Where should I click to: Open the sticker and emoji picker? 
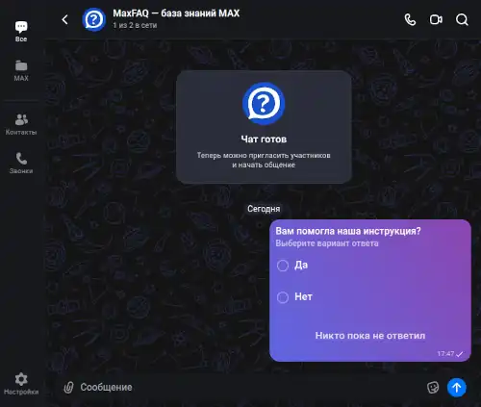click(x=433, y=387)
